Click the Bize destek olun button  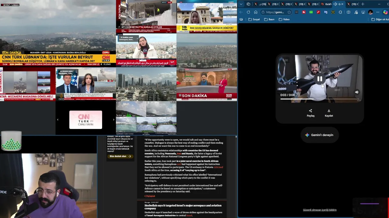(x=120, y=156)
